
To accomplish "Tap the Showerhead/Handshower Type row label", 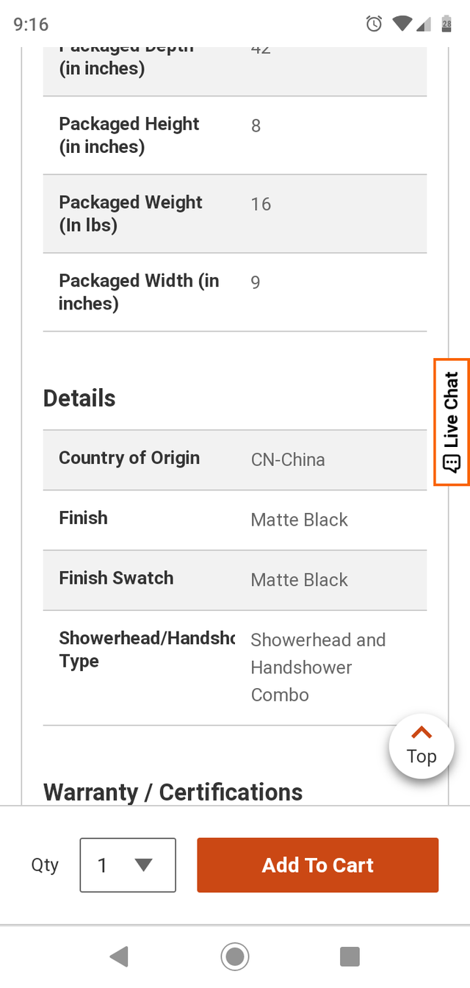I will (x=147, y=649).
